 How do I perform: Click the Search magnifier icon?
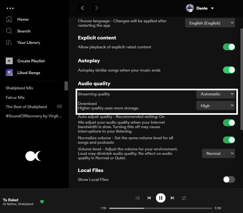[x=9, y=31]
